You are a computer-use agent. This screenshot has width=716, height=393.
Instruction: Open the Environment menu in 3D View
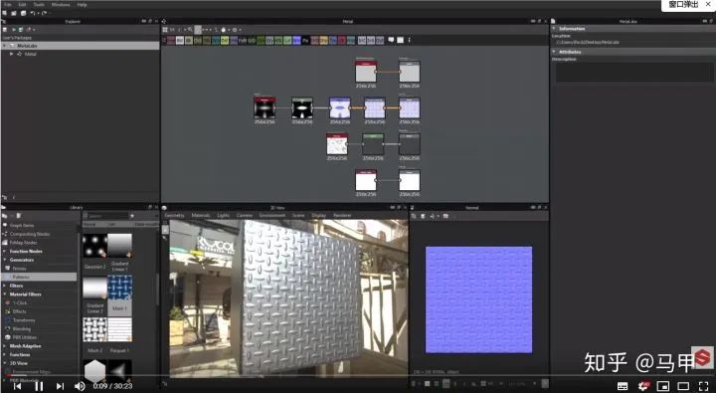point(272,215)
